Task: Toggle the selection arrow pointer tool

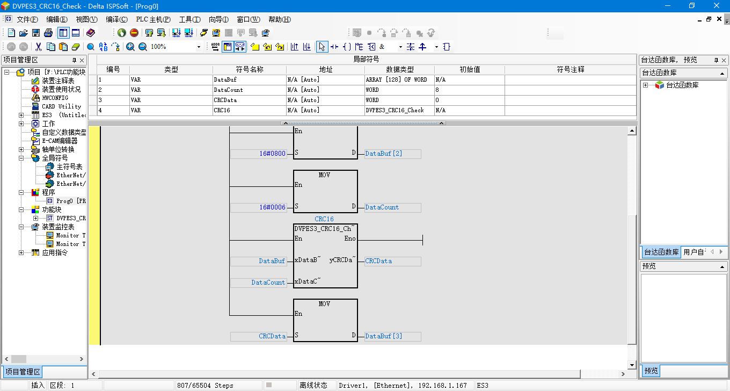Action: [x=322, y=47]
